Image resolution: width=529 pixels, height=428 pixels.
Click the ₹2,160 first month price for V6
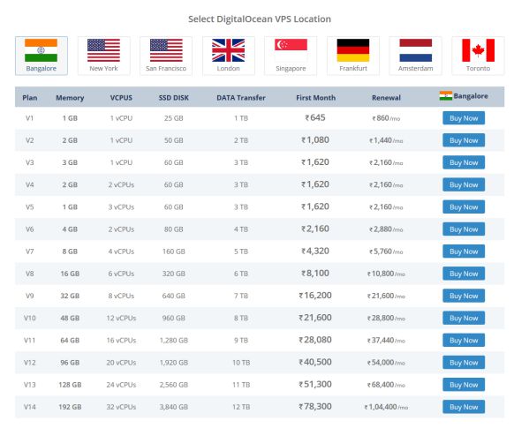[x=315, y=229]
